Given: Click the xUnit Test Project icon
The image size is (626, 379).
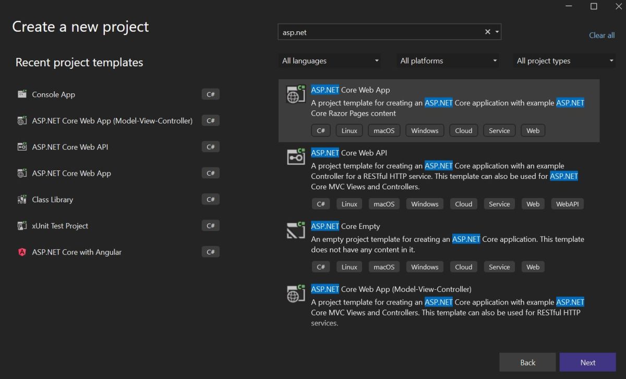Looking at the screenshot, I should [22, 226].
